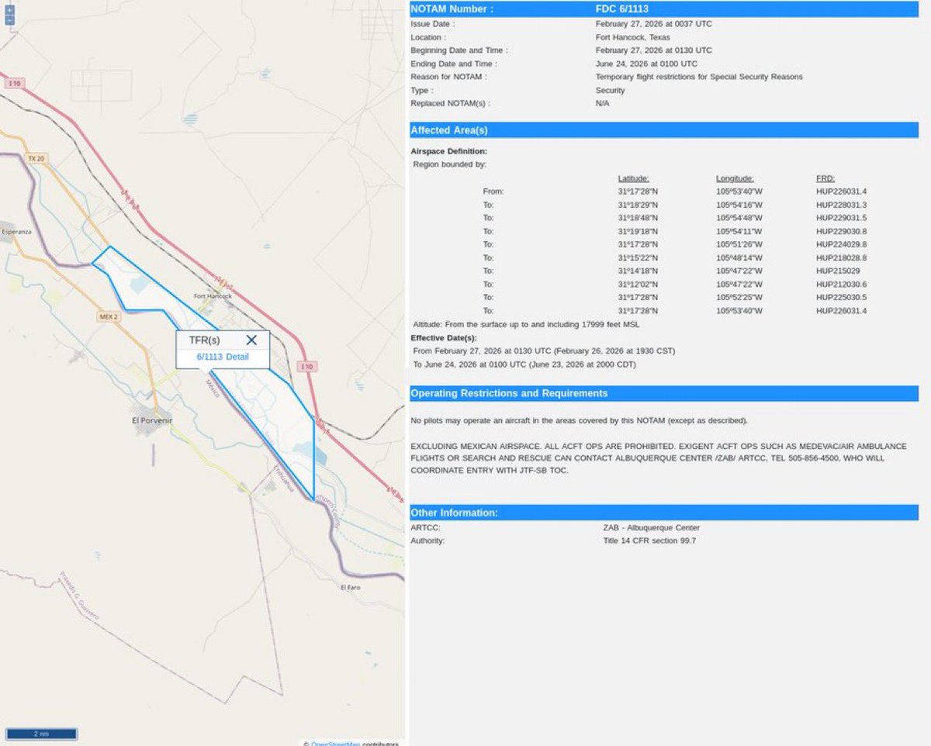Screen dimensions: 931x746
Task: Open the OpenStreetMap attribution link
Action: click(335, 744)
